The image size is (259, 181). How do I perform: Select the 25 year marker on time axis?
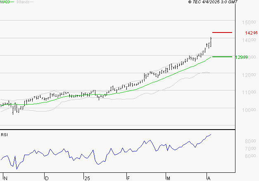click(87, 178)
